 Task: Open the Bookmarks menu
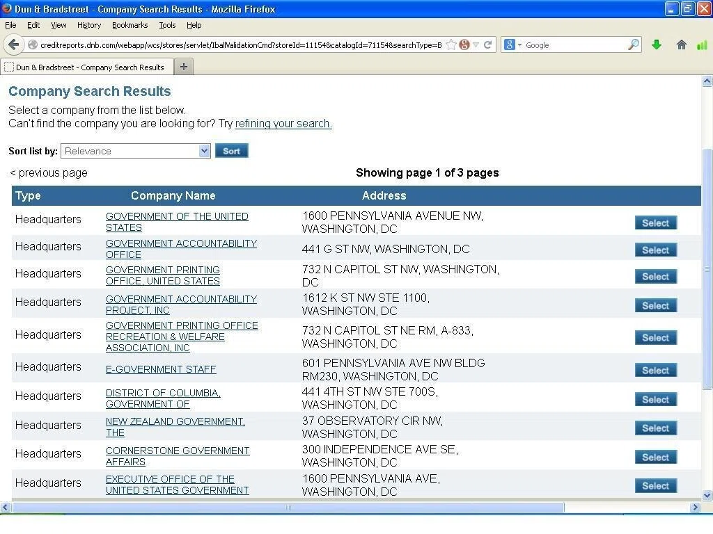coord(130,25)
